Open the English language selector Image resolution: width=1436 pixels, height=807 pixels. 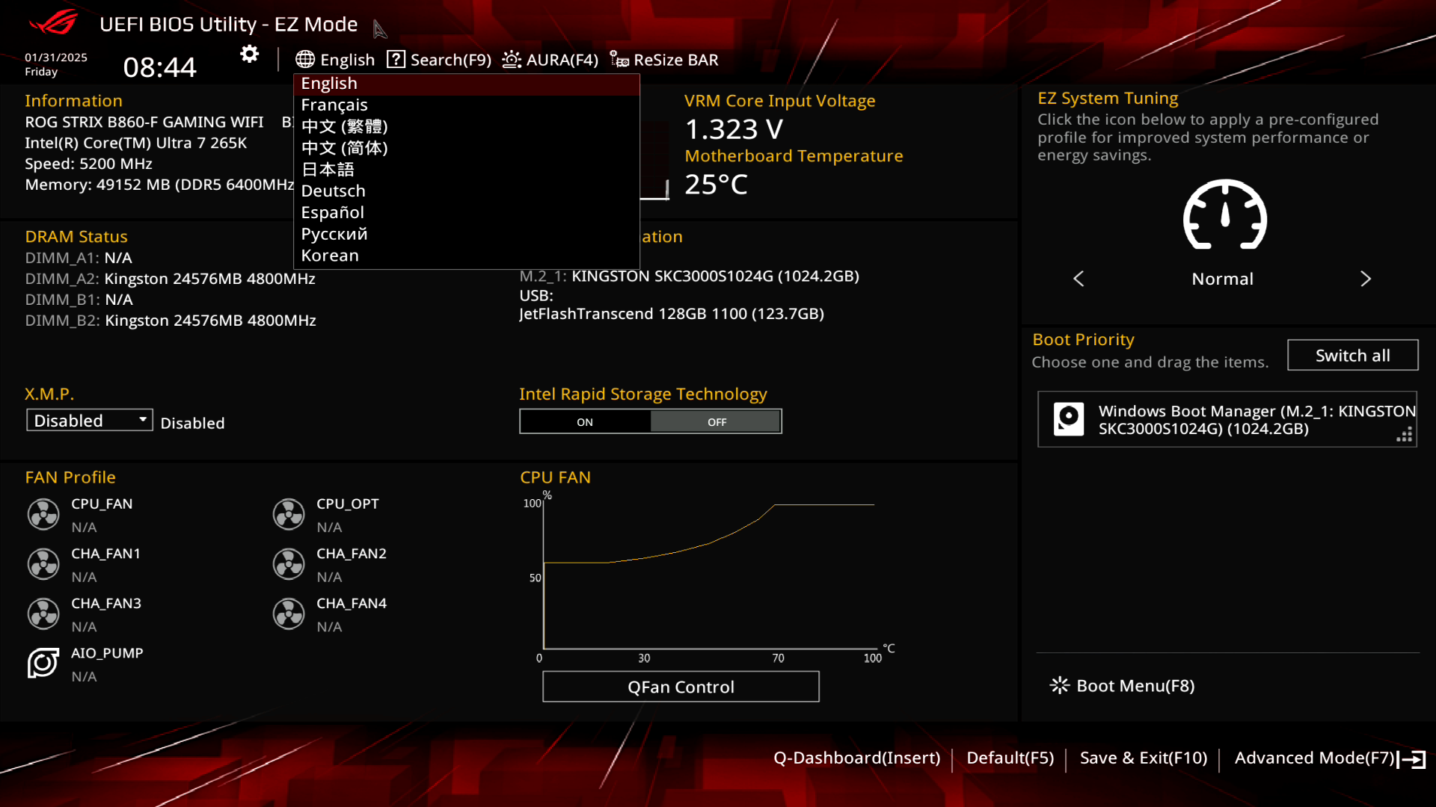tap(335, 60)
